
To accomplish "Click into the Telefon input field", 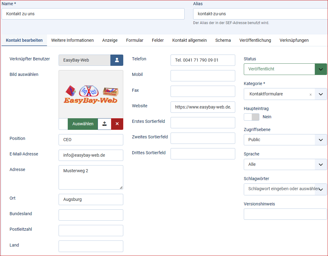I will pyautogui.click(x=203, y=60).
